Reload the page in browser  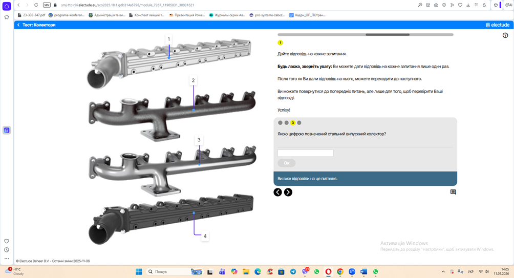36,5
